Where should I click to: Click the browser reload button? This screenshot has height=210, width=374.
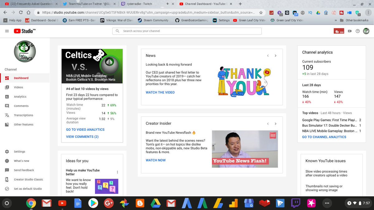[21, 13]
